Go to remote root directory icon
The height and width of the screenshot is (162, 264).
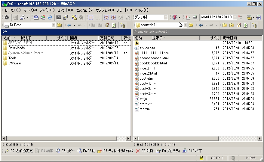click(232, 25)
